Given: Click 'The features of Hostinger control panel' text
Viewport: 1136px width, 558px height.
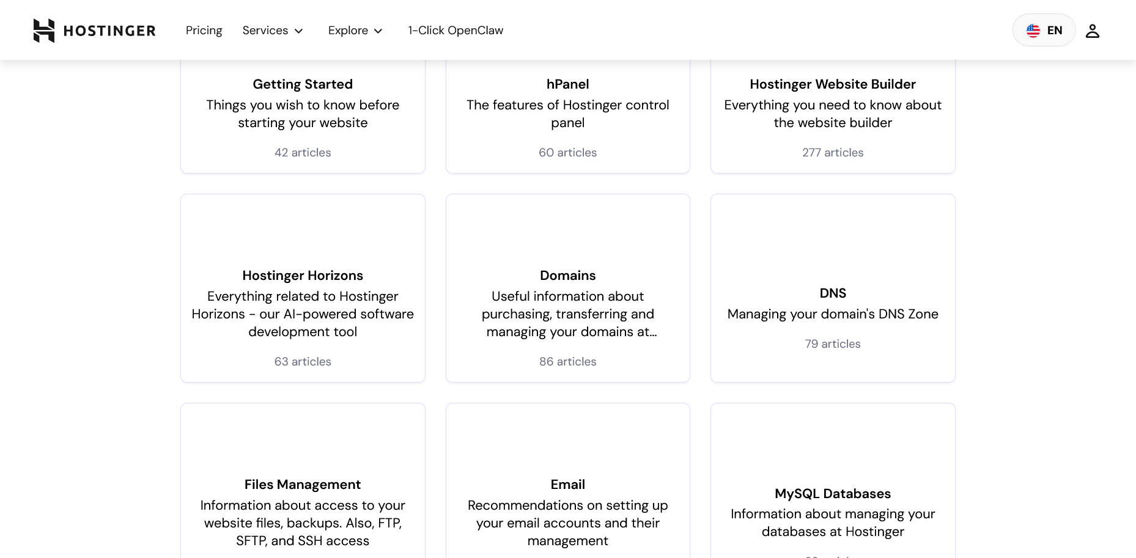Looking at the screenshot, I should 568,114.
